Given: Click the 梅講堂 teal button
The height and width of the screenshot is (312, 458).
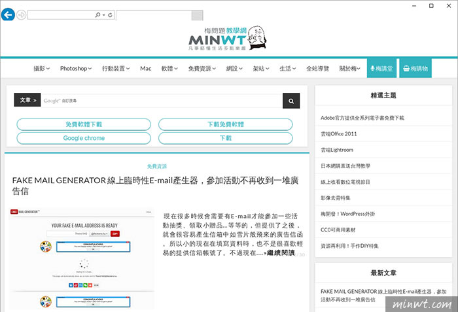Looking at the screenshot, I should [381, 69].
